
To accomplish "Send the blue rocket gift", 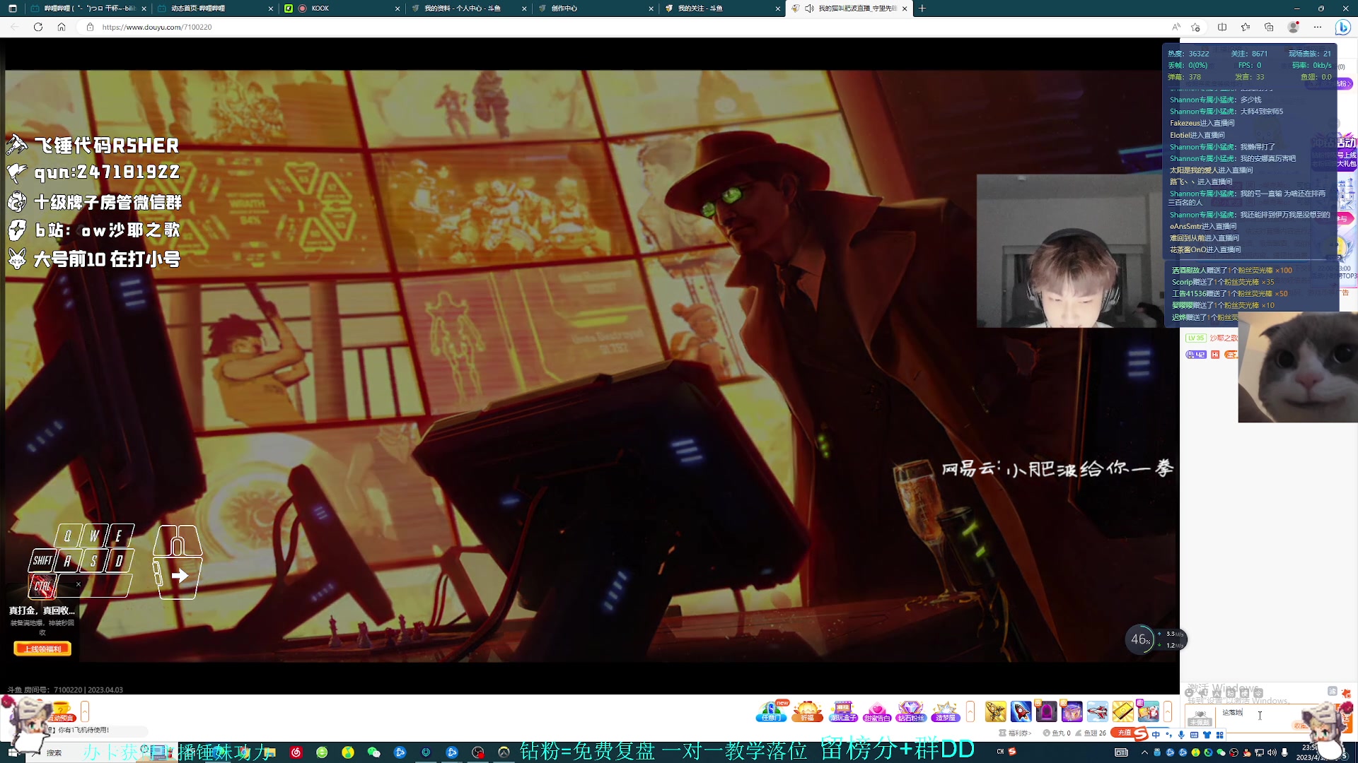I will pos(1021,711).
